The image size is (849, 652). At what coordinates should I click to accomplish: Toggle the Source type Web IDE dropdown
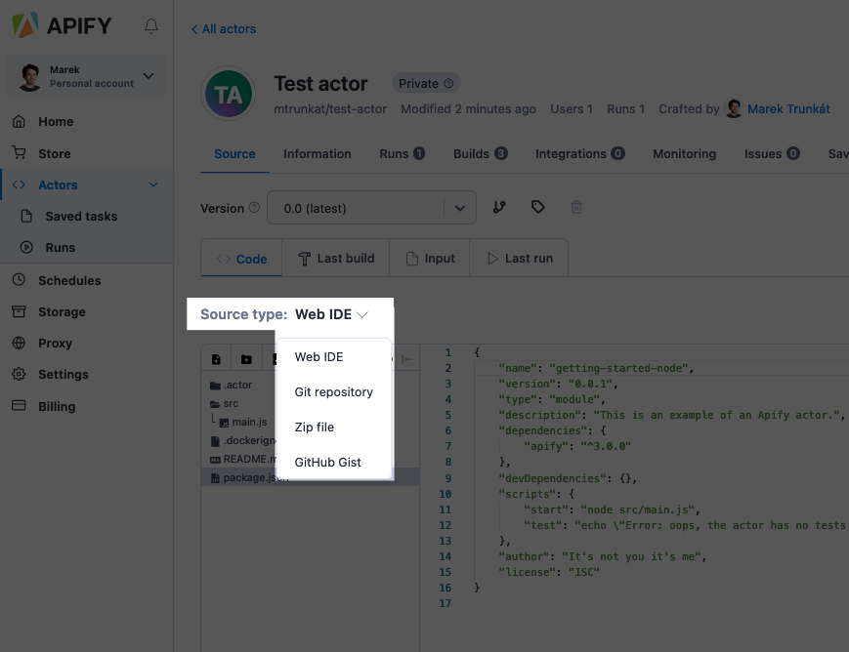tap(331, 314)
